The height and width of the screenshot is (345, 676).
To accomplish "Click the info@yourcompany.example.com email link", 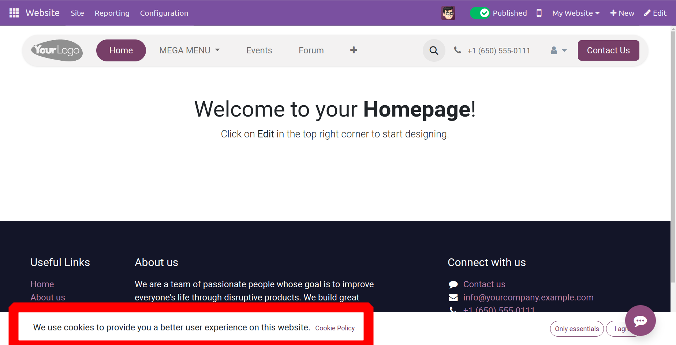I will (528, 297).
